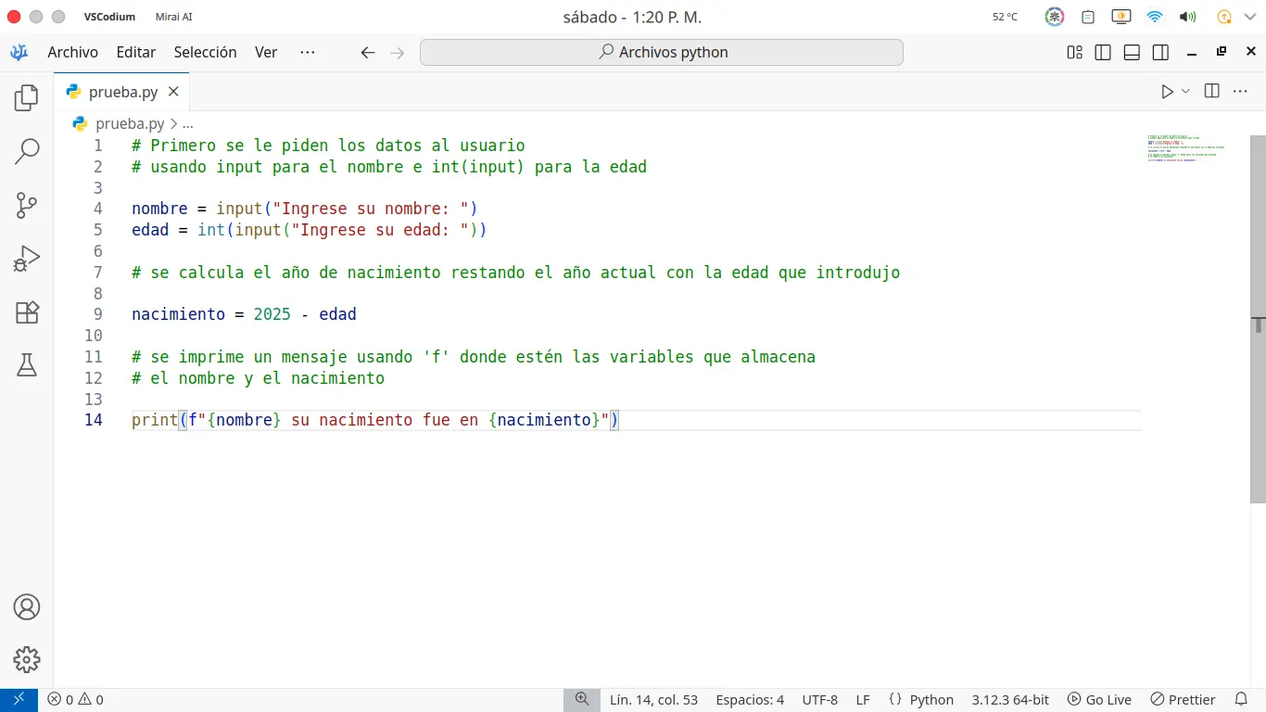Go forward with the right arrow
This screenshot has width=1266, height=712.
[398, 53]
